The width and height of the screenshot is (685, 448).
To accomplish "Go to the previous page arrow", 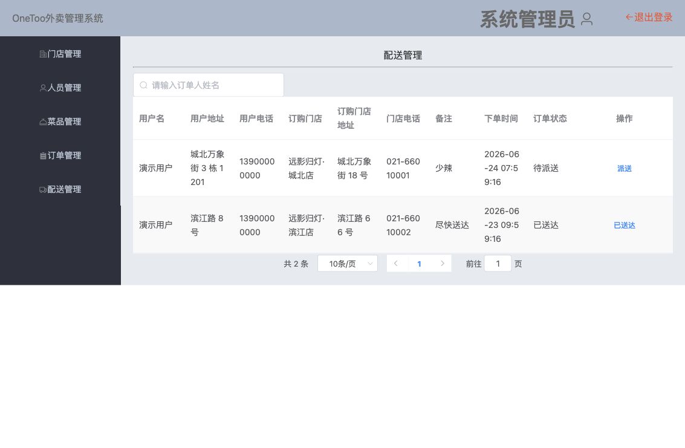I will tap(396, 264).
